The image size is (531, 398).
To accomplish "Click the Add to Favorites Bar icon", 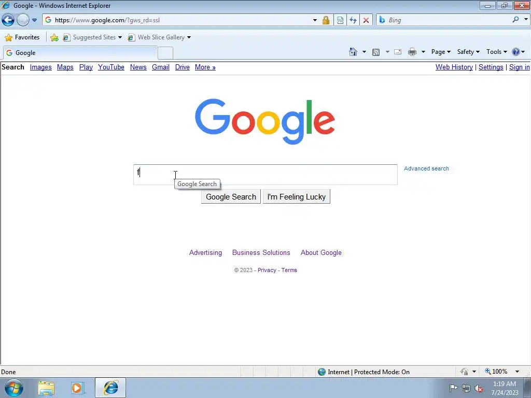I will [54, 37].
